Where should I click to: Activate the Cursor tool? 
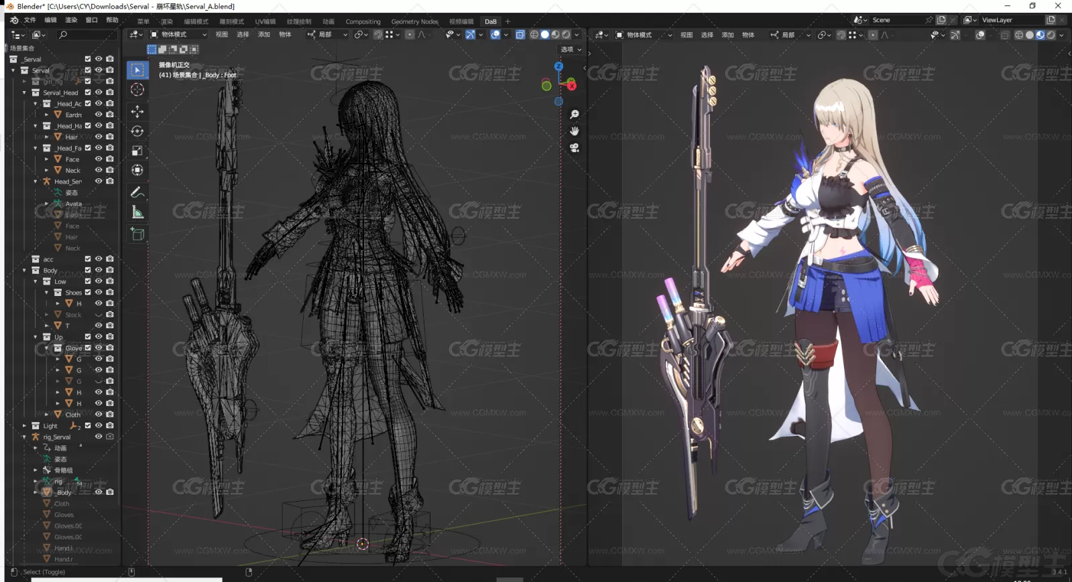coord(137,90)
